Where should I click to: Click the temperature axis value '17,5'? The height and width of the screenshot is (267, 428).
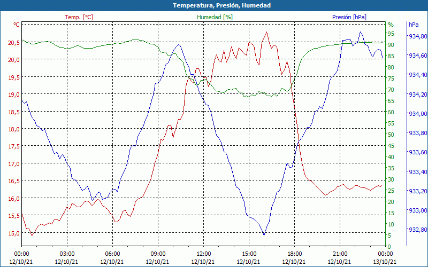tap(14, 147)
